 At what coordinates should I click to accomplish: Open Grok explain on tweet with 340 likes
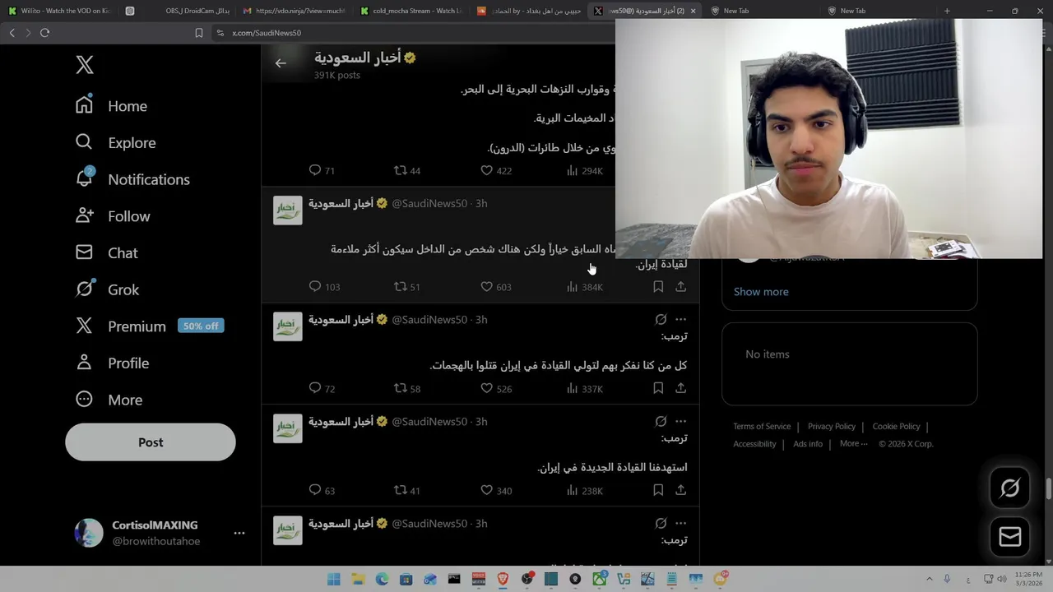tap(661, 421)
